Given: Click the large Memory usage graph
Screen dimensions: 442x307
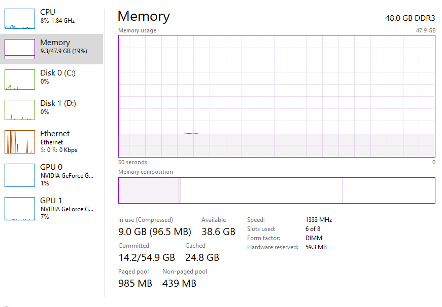Looking at the screenshot, I should click(277, 96).
